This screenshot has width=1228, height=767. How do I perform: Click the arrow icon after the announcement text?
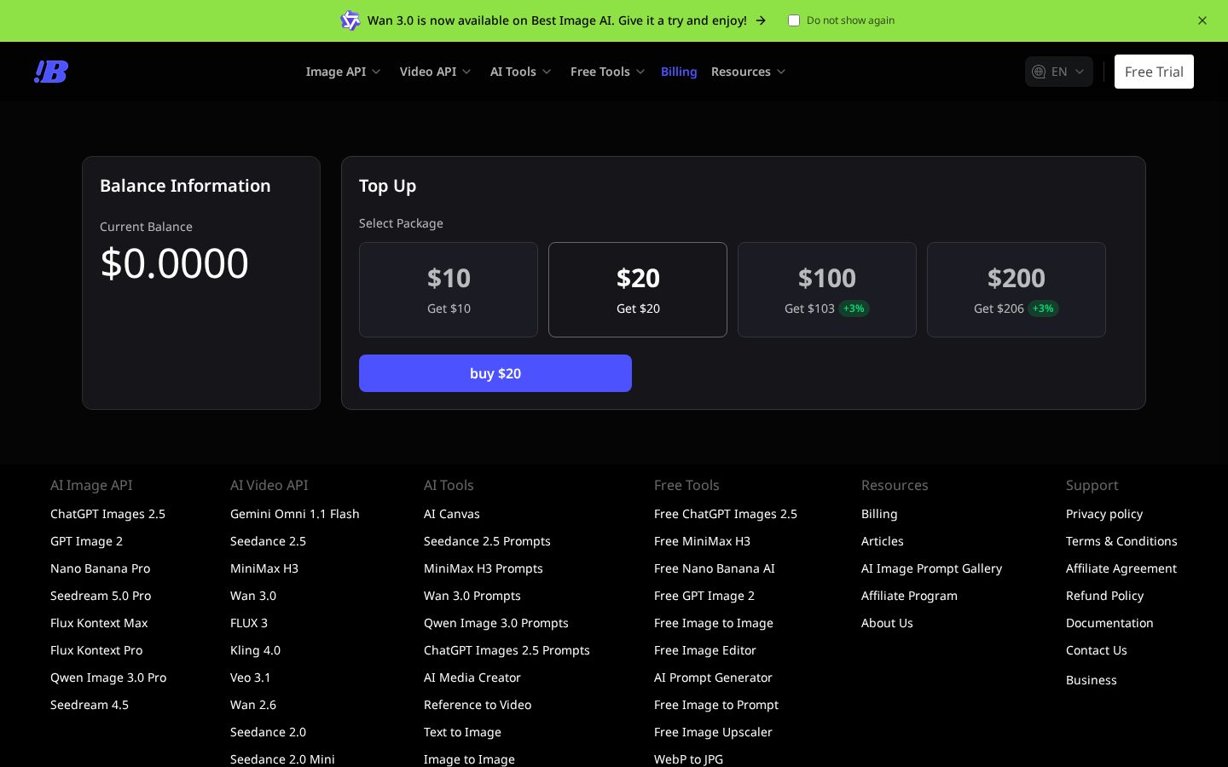(x=761, y=20)
